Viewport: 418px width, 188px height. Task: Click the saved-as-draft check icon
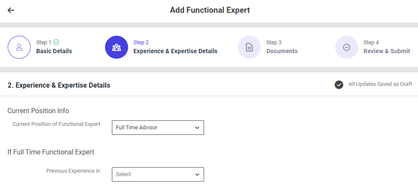339,85
